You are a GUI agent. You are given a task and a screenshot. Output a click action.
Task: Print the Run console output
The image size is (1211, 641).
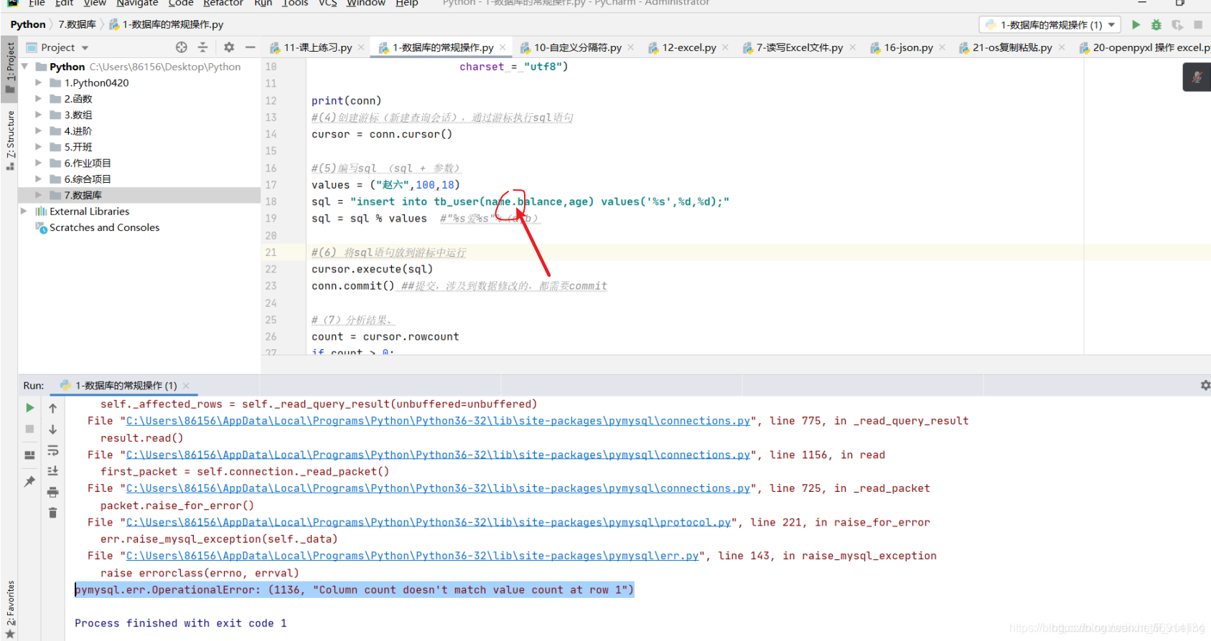(x=52, y=492)
